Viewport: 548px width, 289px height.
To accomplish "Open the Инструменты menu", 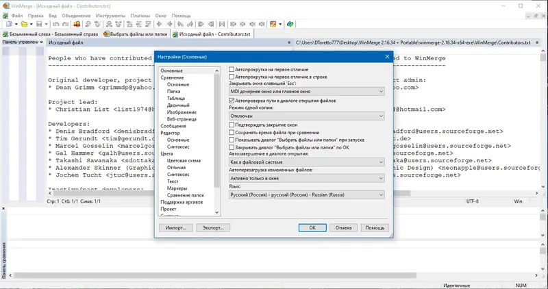I will (x=110, y=16).
